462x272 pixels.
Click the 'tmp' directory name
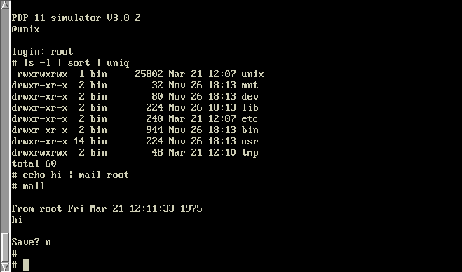click(250, 153)
